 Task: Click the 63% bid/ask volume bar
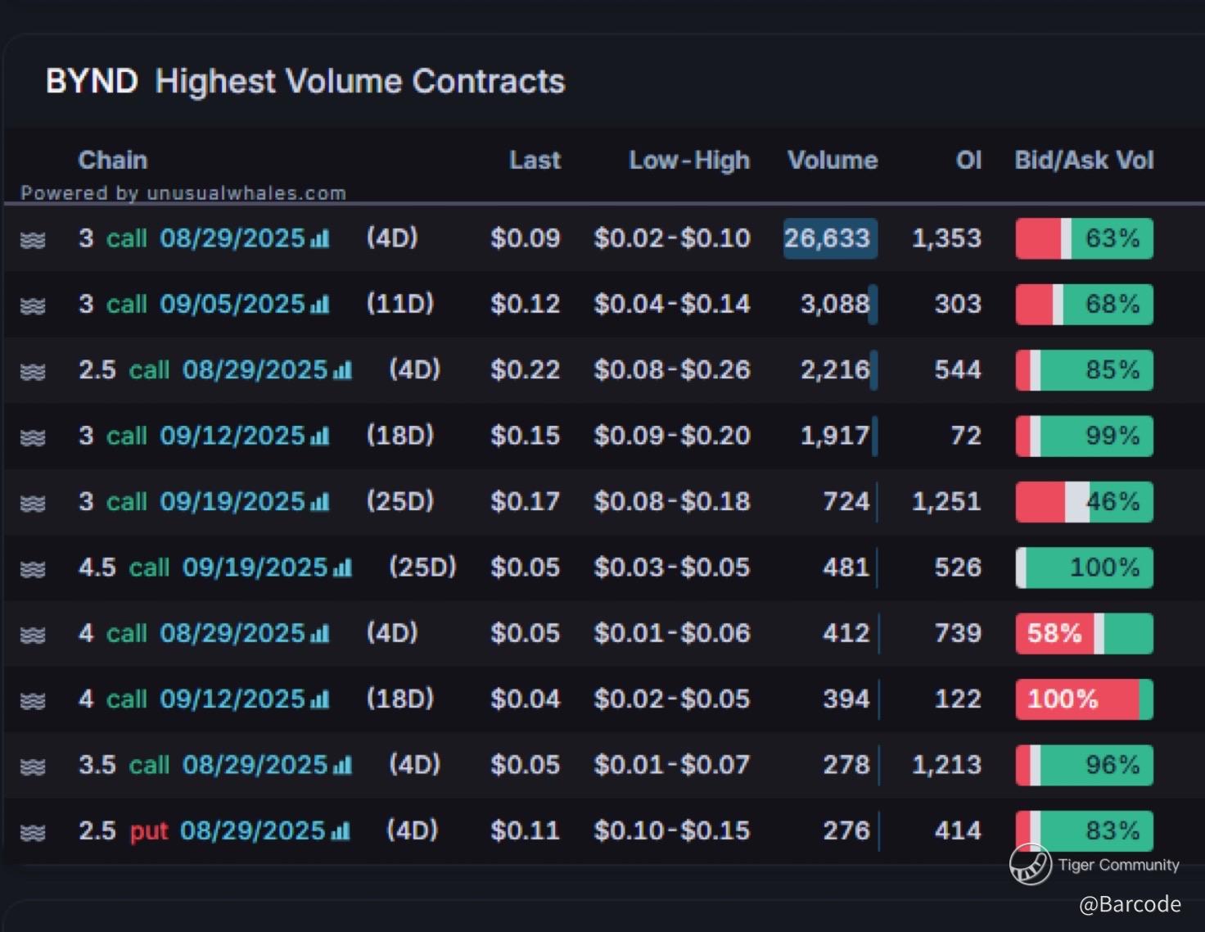pyautogui.click(x=1085, y=238)
